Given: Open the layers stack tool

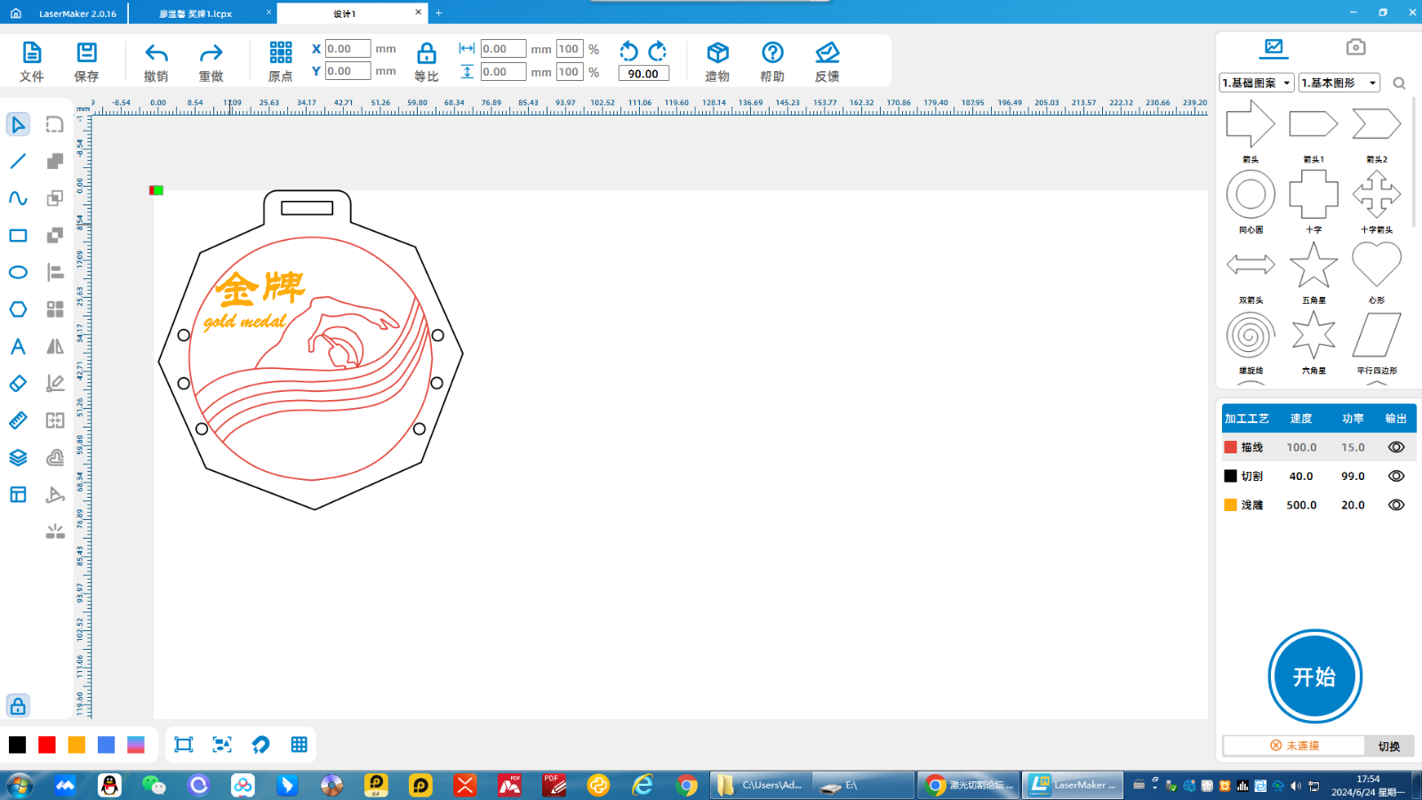Looking at the screenshot, I should pos(18,458).
